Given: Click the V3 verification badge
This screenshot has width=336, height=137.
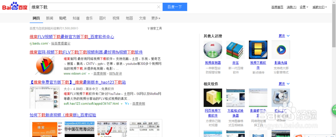Looking at the screenshot, I should coord(127,104).
